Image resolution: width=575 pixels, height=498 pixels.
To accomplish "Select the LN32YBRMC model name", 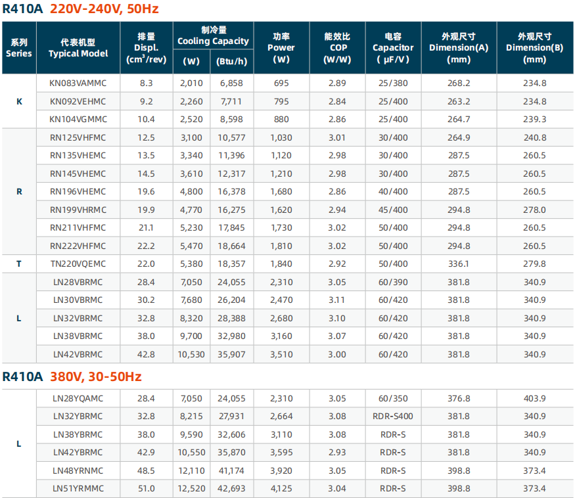I will [78, 417].
